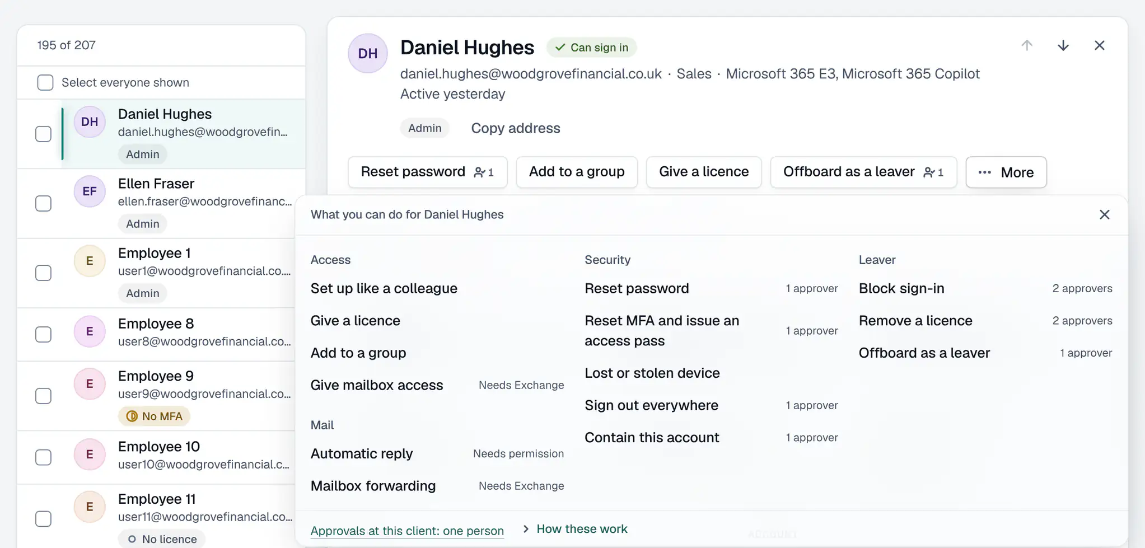1145x548 pixels.
Task: Click the Reset password button in the toolbar
Action: [x=428, y=172]
